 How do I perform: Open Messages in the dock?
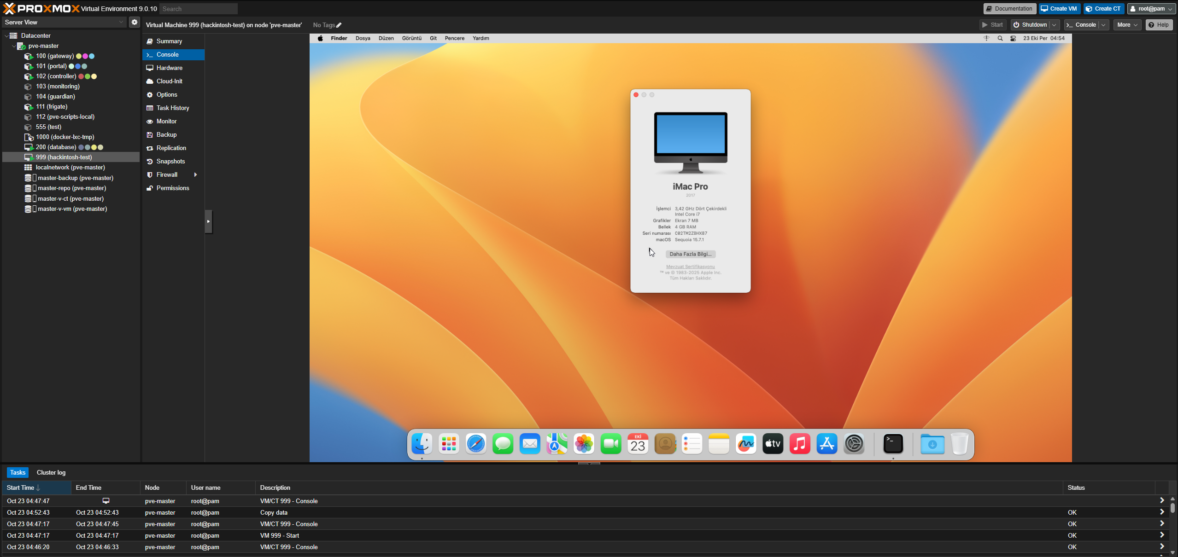point(503,444)
